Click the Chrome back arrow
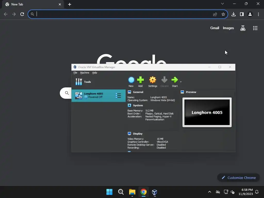The image size is (264, 198). [6, 14]
